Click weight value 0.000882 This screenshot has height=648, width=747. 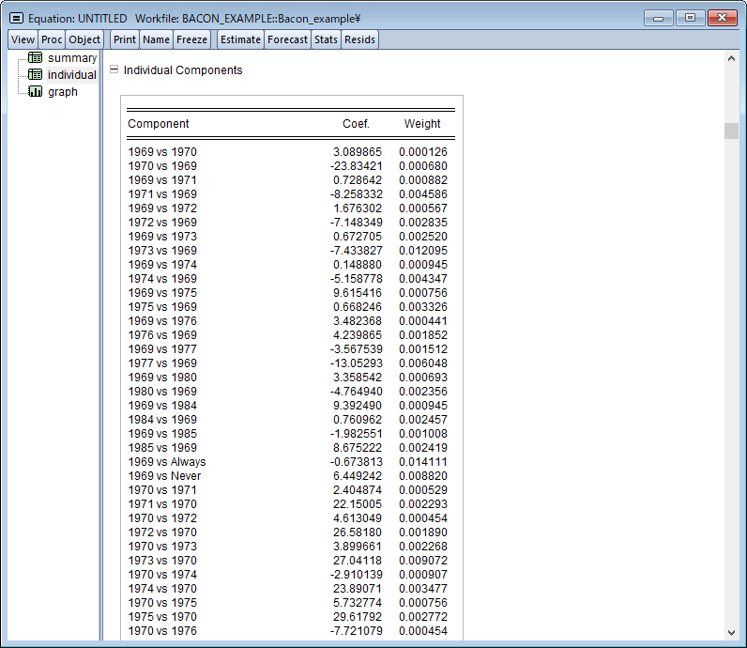(x=423, y=179)
